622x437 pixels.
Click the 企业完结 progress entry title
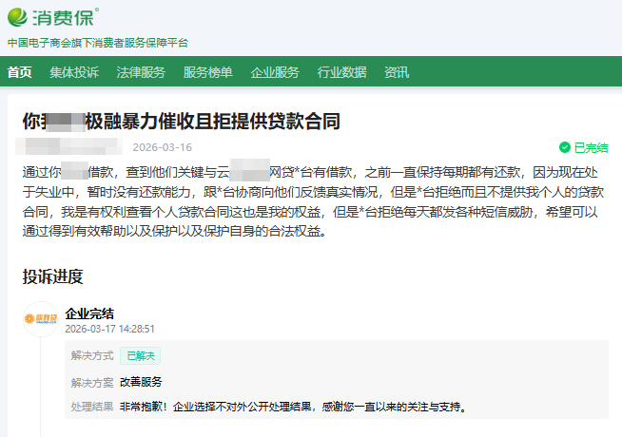[x=89, y=313]
